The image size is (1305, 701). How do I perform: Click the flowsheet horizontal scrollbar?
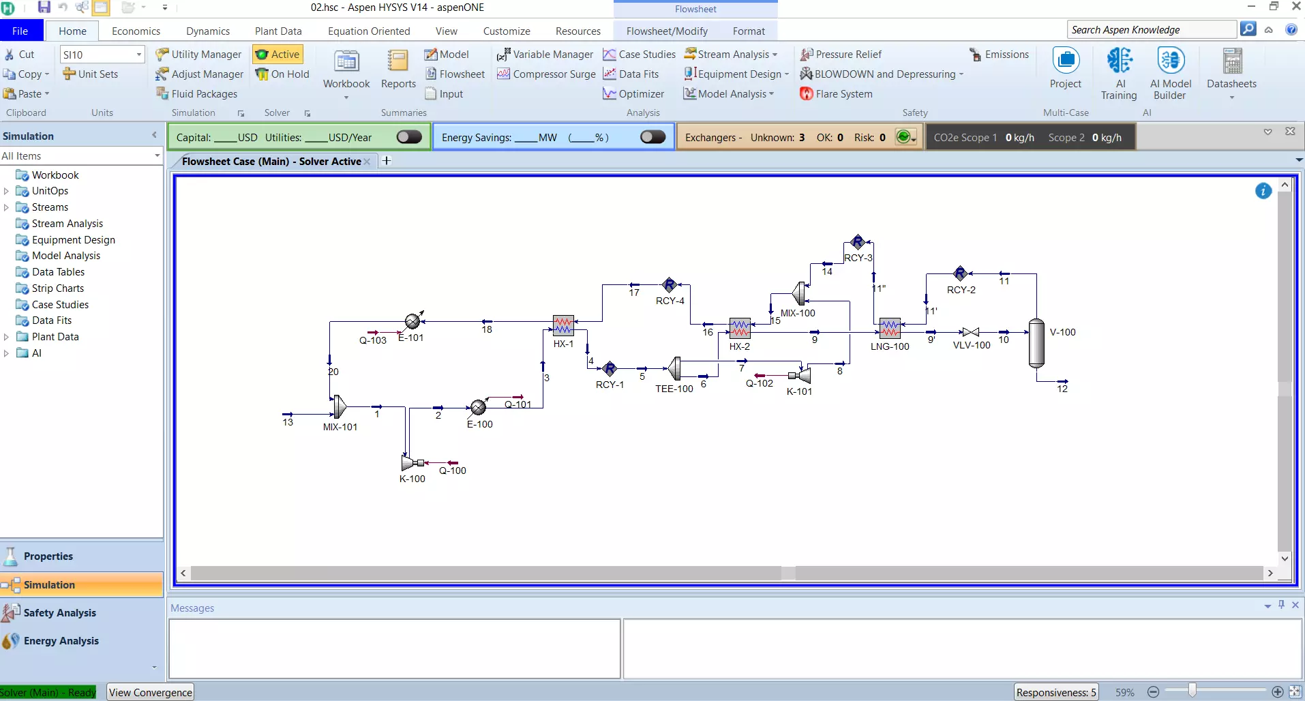tap(727, 573)
